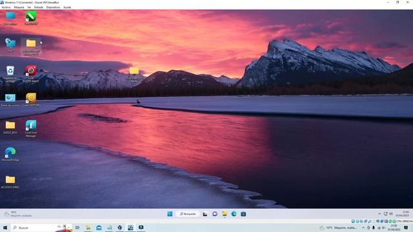Open the ACCESOS DIREC folder

coord(10,182)
